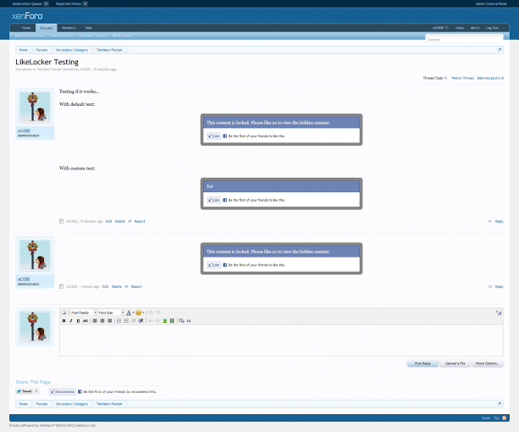The height and width of the screenshot is (432, 519).
Task: Click the Tweet button under Share This Page
Action: 25,392
